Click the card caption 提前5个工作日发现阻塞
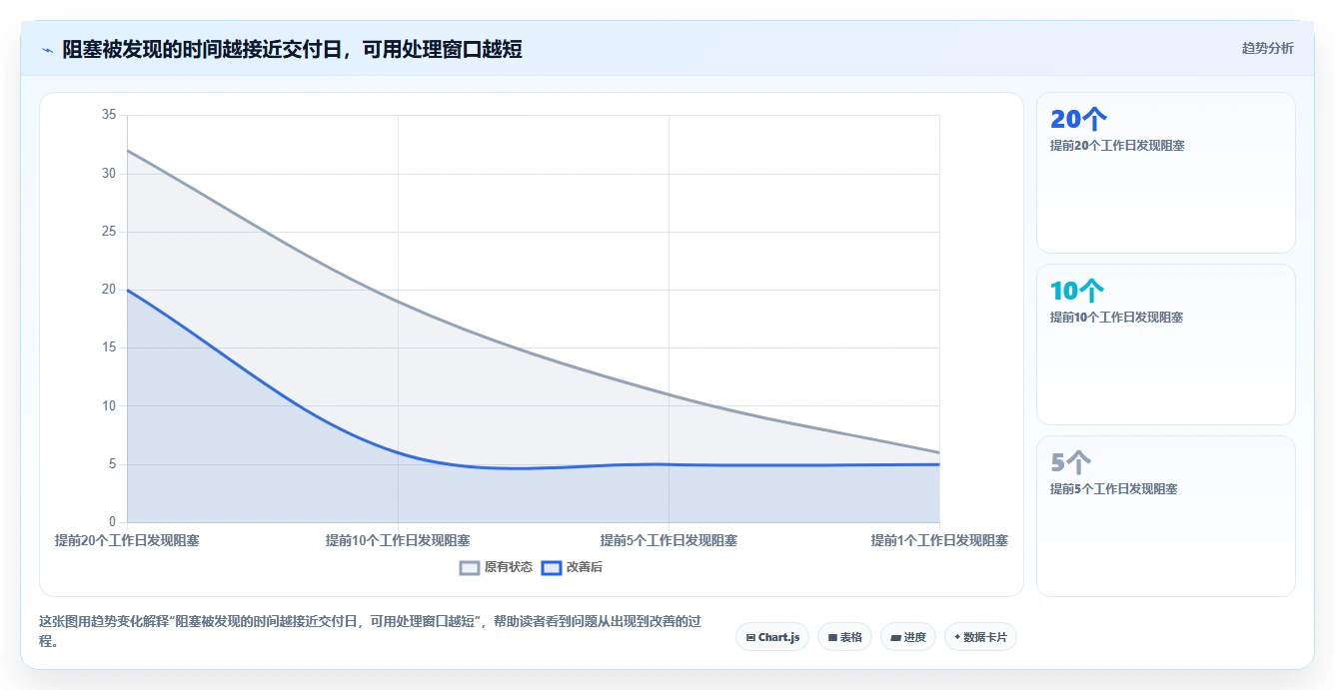Image resolution: width=1335 pixels, height=690 pixels. [x=1114, y=489]
